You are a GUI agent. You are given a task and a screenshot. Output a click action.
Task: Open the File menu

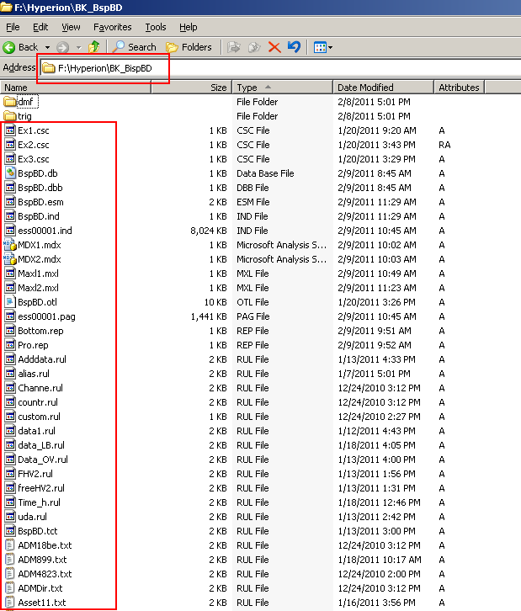pos(13,27)
